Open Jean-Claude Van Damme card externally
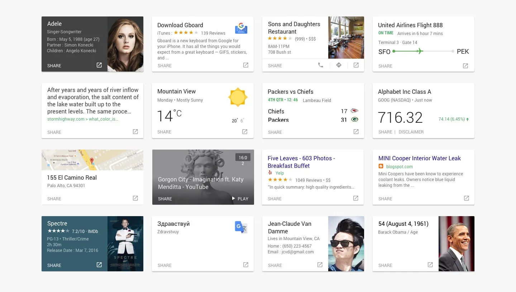The width and height of the screenshot is (516, 292). (320, 265)
